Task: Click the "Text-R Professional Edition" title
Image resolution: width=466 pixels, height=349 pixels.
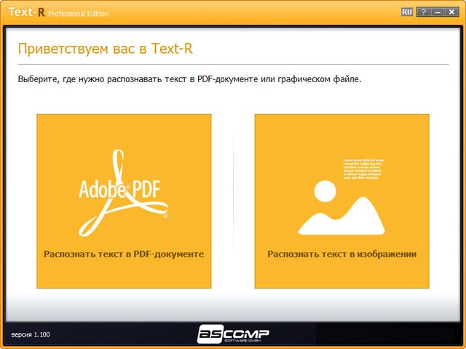Action: (58, 12)
